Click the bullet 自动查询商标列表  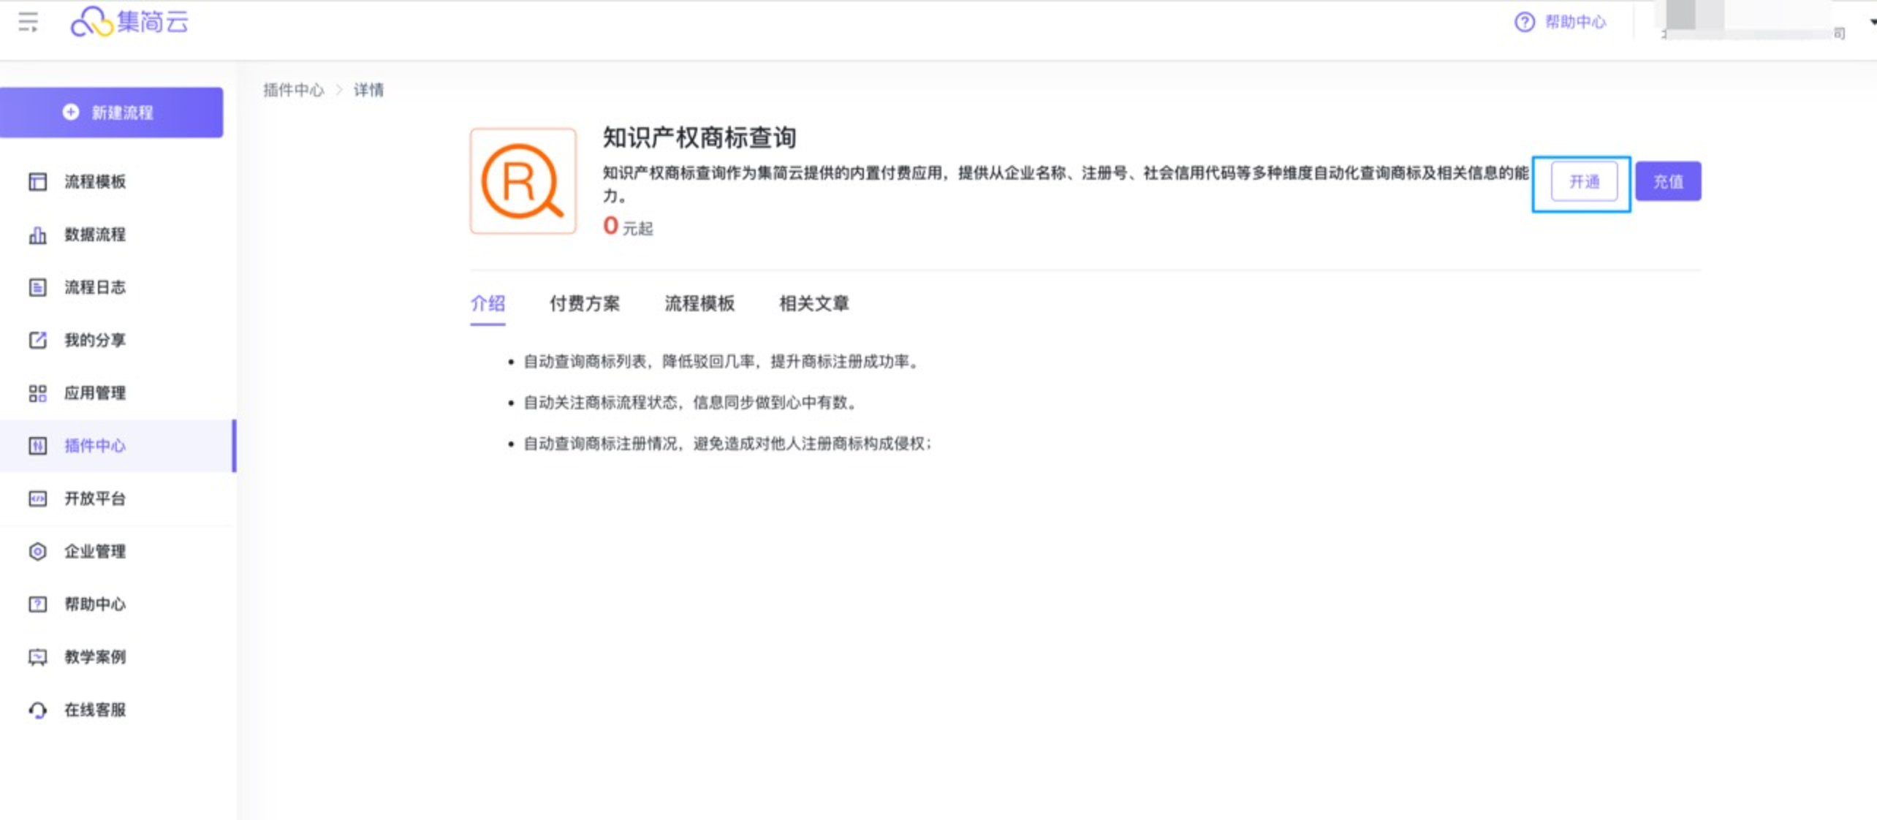pos(721,362)
